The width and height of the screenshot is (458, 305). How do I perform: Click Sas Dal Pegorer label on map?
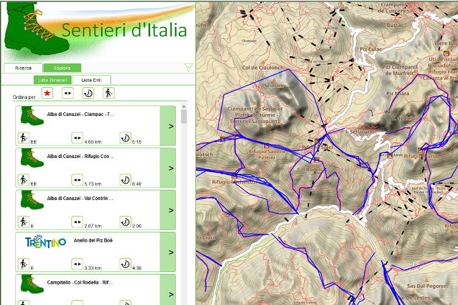tap(427, 286)
